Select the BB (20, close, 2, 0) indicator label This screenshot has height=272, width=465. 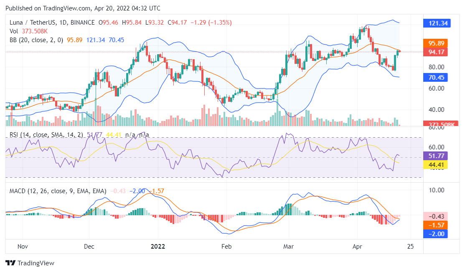click(x=36, y=40)
